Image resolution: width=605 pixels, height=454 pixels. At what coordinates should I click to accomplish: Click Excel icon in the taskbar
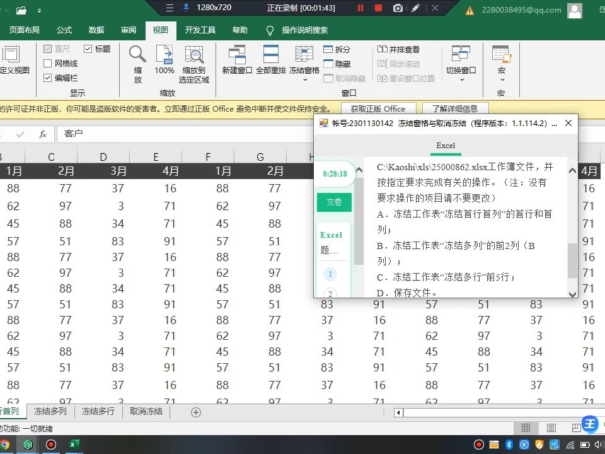click(73, 445)
